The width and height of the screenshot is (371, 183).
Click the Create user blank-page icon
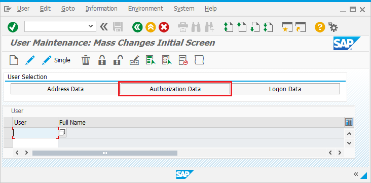pyautogui.click(x=14, y=60)
